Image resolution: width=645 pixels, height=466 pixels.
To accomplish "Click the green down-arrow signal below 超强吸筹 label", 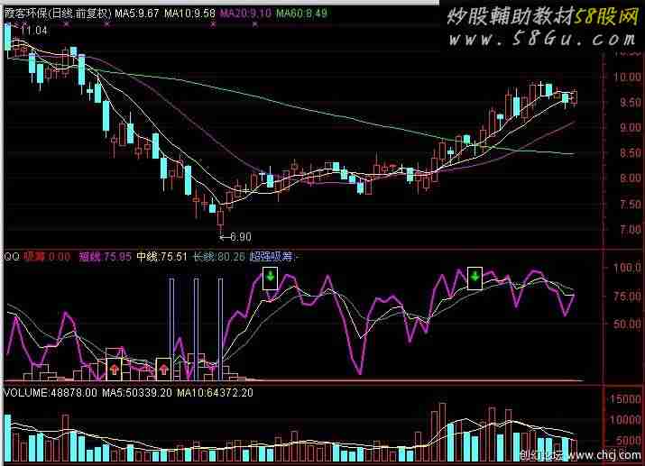I will tap(271, 279).
